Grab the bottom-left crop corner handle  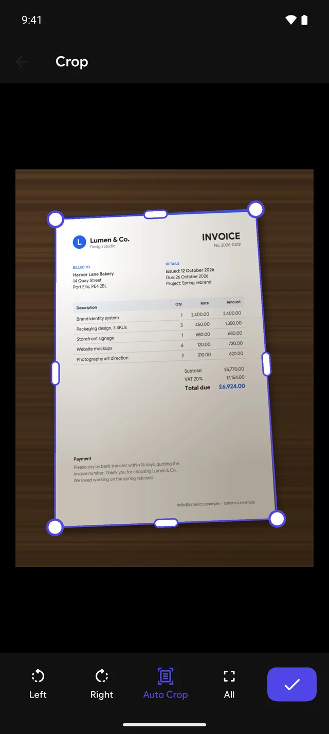tap(55, 527)
